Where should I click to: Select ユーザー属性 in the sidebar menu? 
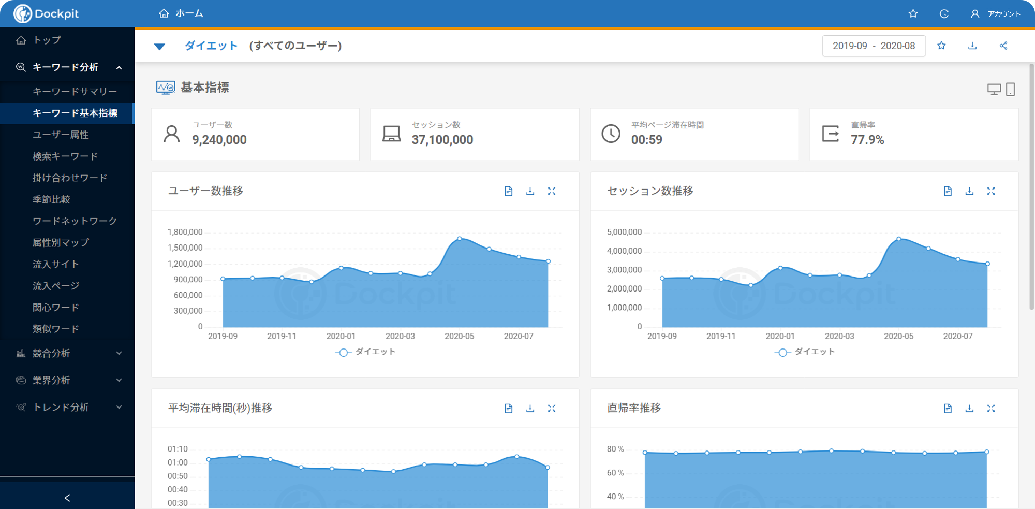click(61, 135)
